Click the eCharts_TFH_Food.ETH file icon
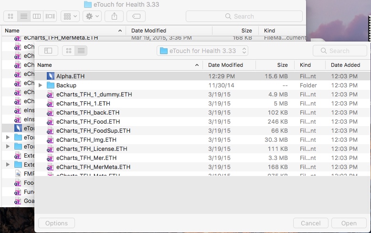The image size is (371, 233). 50,122
